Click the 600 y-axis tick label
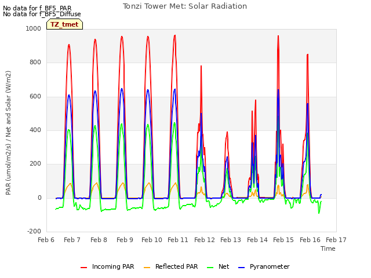371x278 pixels. (x=35, y=97)
